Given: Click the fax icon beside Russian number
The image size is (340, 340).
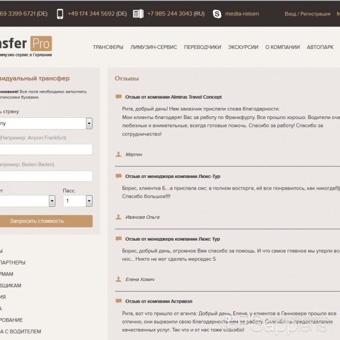Looking at the screenshot, I should 138,13.
